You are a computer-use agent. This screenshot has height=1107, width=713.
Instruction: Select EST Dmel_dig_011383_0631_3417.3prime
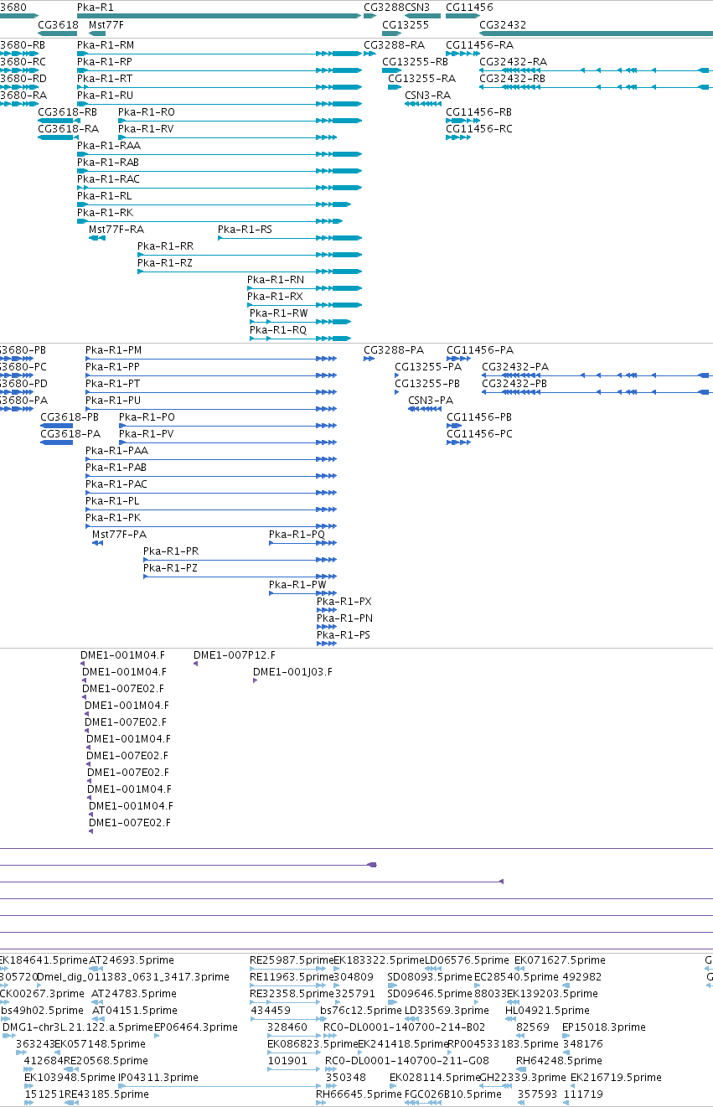click(134, 977)
